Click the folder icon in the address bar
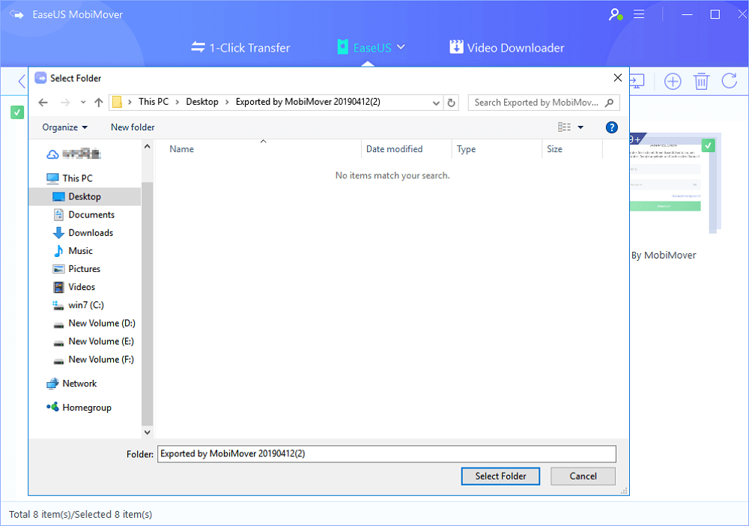749x526 pixels. [x=117, y=102]
